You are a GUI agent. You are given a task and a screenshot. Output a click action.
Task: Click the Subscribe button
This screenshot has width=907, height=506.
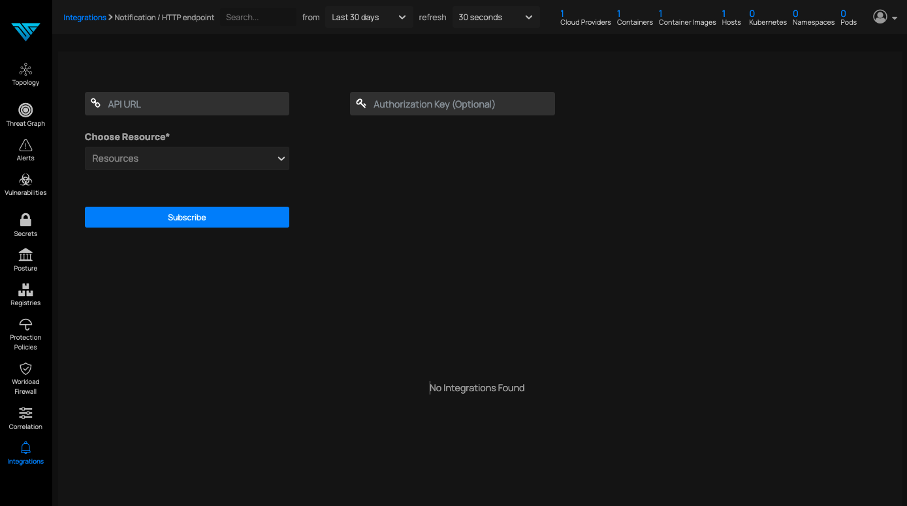coord(187,217)
